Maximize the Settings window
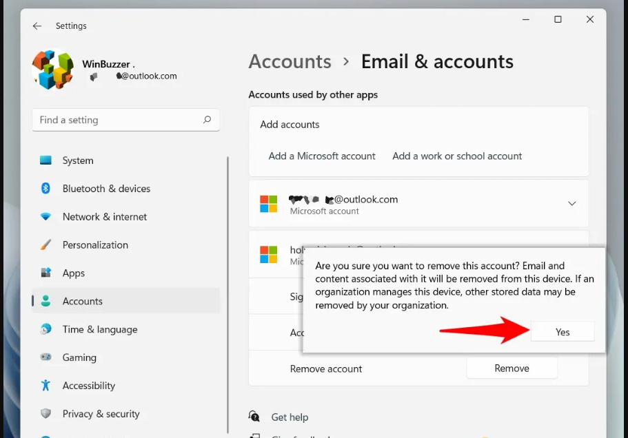 point(558,19)
